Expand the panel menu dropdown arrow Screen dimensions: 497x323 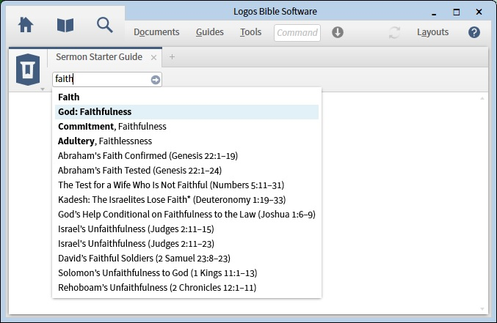[x=32, y=89]
